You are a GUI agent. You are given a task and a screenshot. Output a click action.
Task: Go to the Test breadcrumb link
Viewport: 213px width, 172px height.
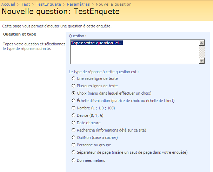pyautogui.click(x=26, y=4)
